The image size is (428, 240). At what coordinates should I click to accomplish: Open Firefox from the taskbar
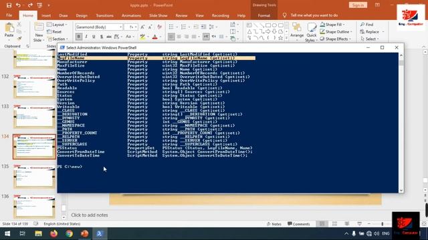pyautogui.click(x=53, y=234)
